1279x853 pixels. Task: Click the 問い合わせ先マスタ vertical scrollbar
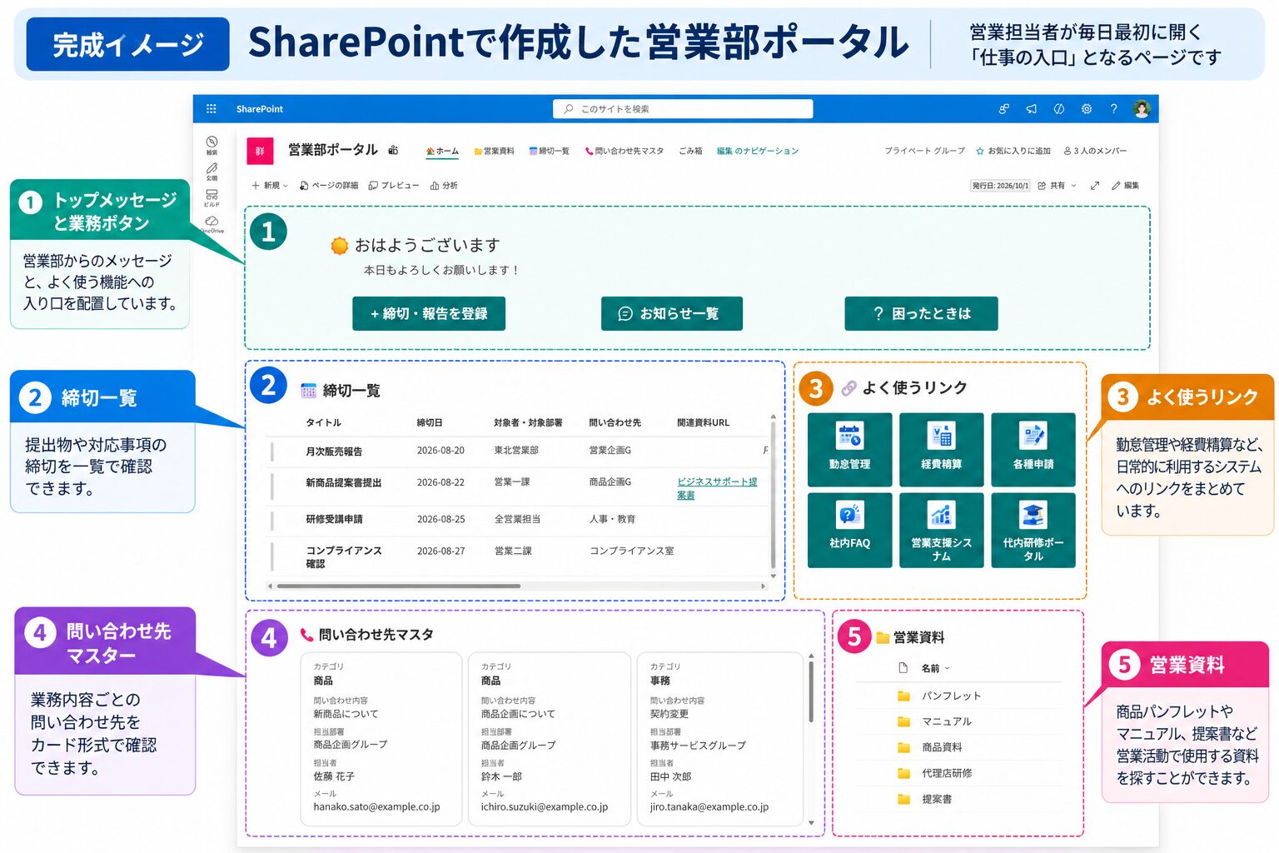point(811,691)
